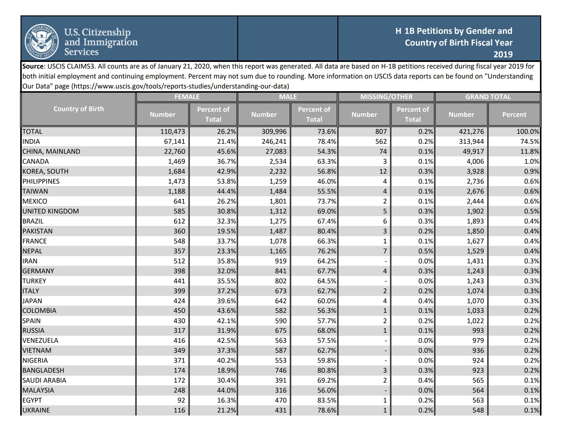Click the UKRAINE row label
The width and height of the screenshot is (562, 424).
coord(36,410)
